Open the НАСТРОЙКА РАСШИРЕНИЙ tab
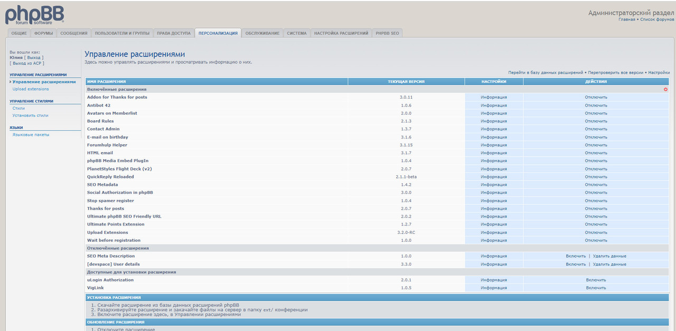Screen dimensions: 676x331 coord(341,33)
